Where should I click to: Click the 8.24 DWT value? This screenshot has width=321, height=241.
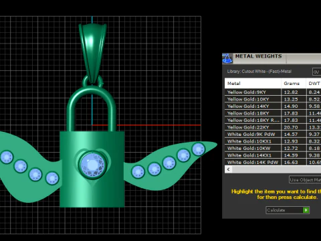click(x=314, y=92)
